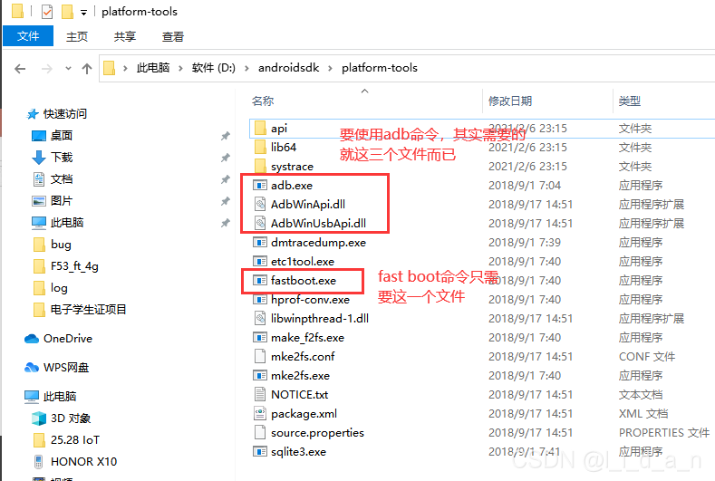
Task: Click the pin icon beside 图片
Action: 226,201
